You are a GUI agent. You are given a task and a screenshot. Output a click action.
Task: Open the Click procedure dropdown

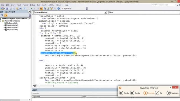144,12
